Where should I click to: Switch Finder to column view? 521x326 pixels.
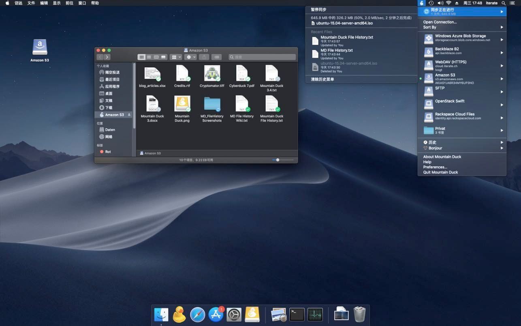tap(156, 57)
